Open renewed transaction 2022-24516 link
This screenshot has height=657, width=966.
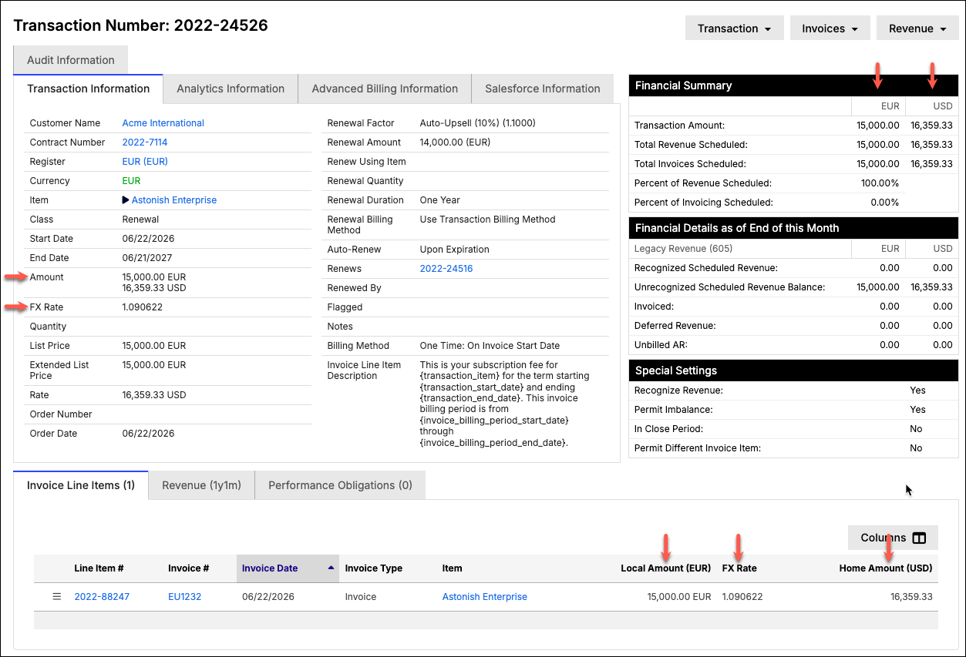[x=446, y=269]
